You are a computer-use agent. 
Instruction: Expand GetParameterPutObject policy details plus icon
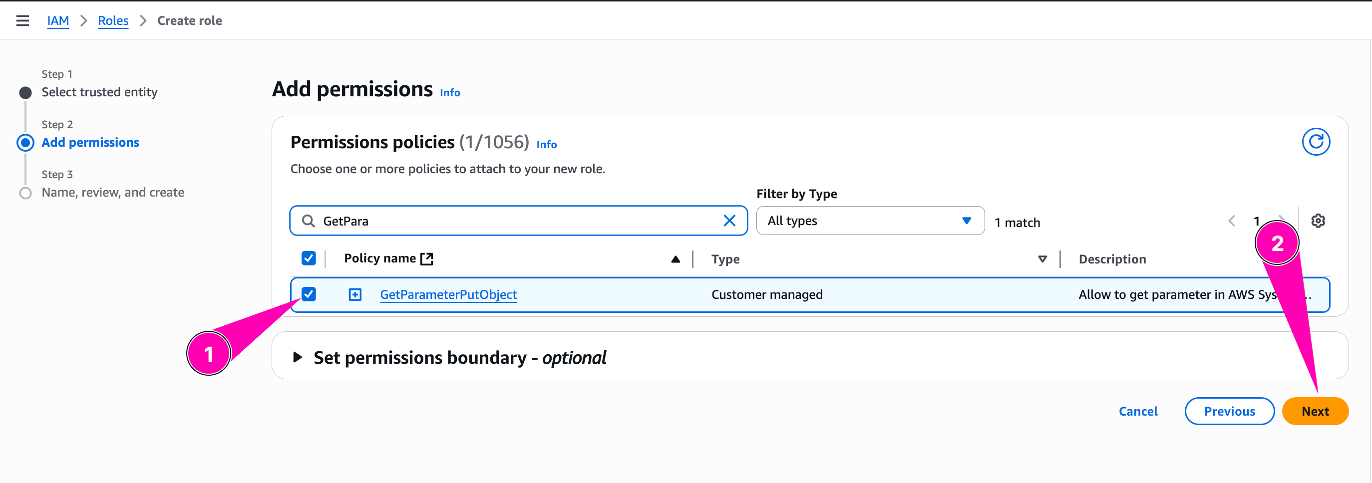(354, 294)
